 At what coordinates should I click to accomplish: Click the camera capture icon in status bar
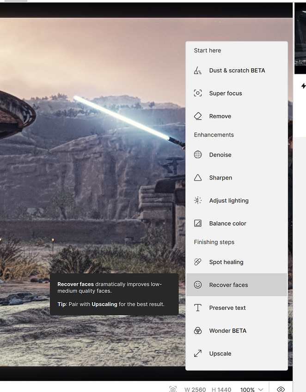tap(173, 389)
